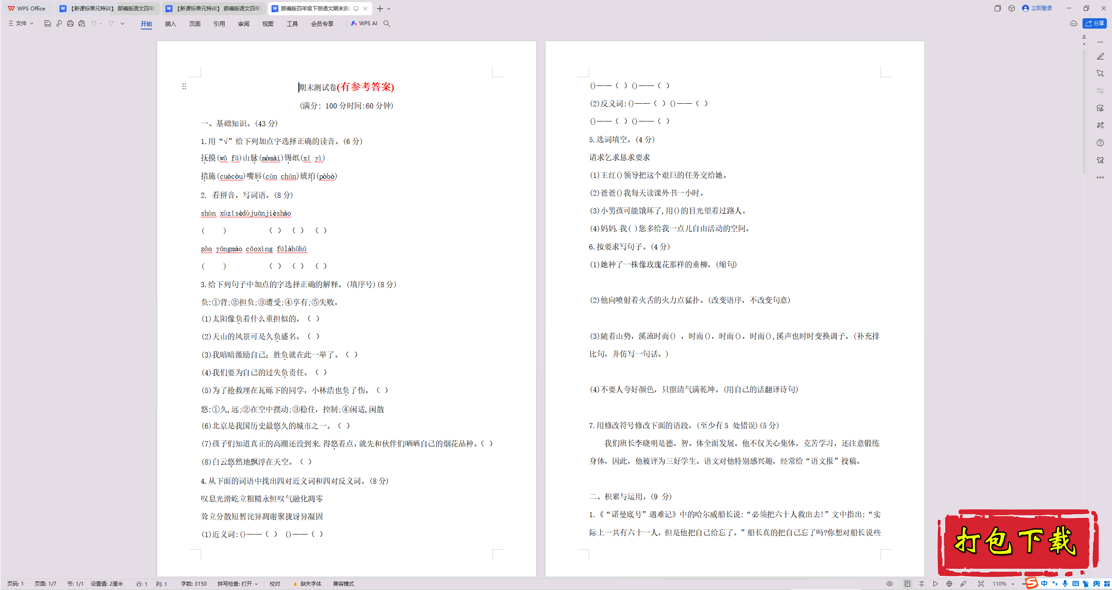Switch to the first 新课标单元特训 document tab
The width and height of the screenshot is (1112, 590).
point(108,8)
